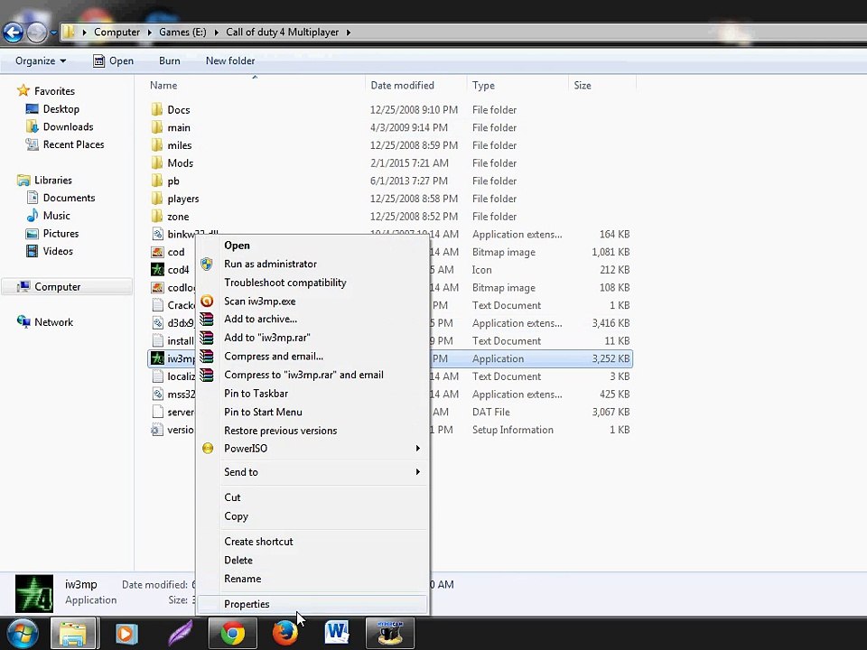Image resolution: width=867 pixels, height=650 pixels.
Task: Click the Mods folder icon
Action: pos(157,163)
